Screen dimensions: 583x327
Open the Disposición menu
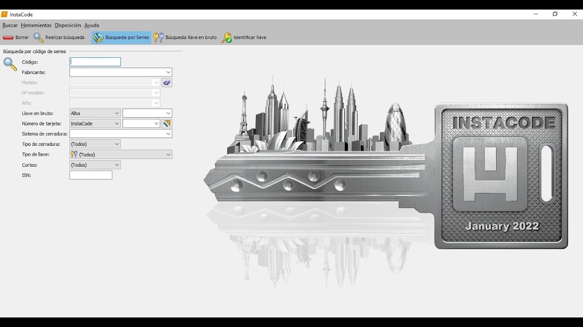(x=68, y=25)
